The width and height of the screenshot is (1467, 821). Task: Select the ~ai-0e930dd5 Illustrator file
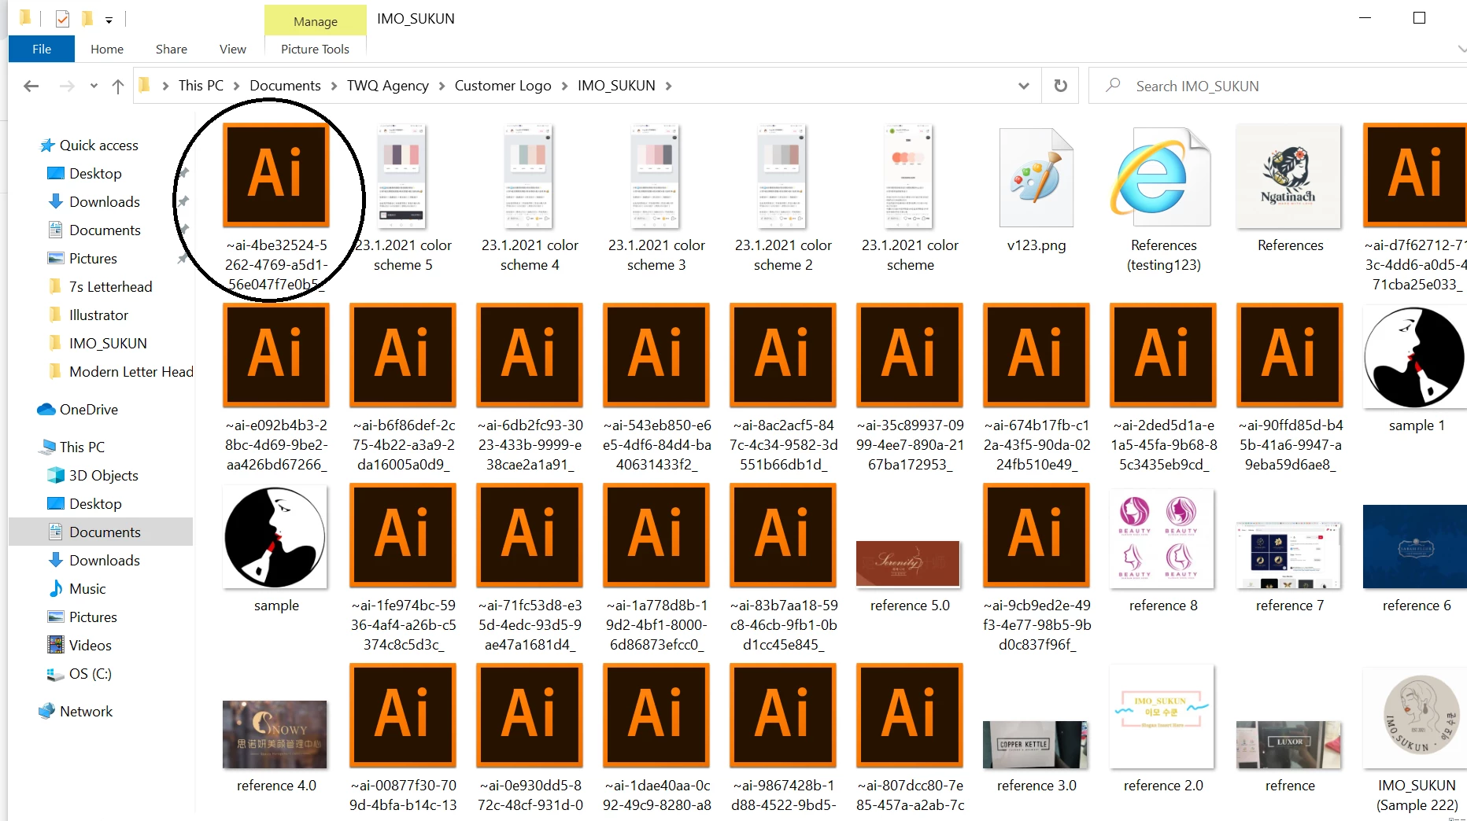point(530,715)
